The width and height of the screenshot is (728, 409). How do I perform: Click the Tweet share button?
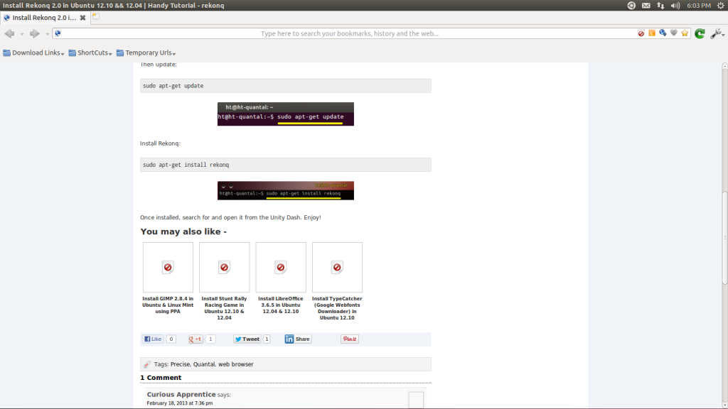[247, 339]
